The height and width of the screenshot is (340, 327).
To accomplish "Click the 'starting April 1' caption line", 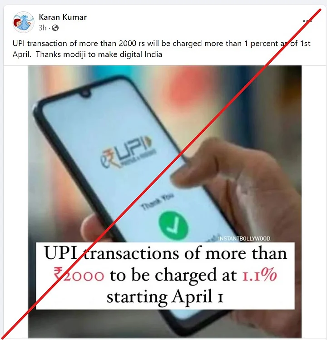I will click(165, 297).
